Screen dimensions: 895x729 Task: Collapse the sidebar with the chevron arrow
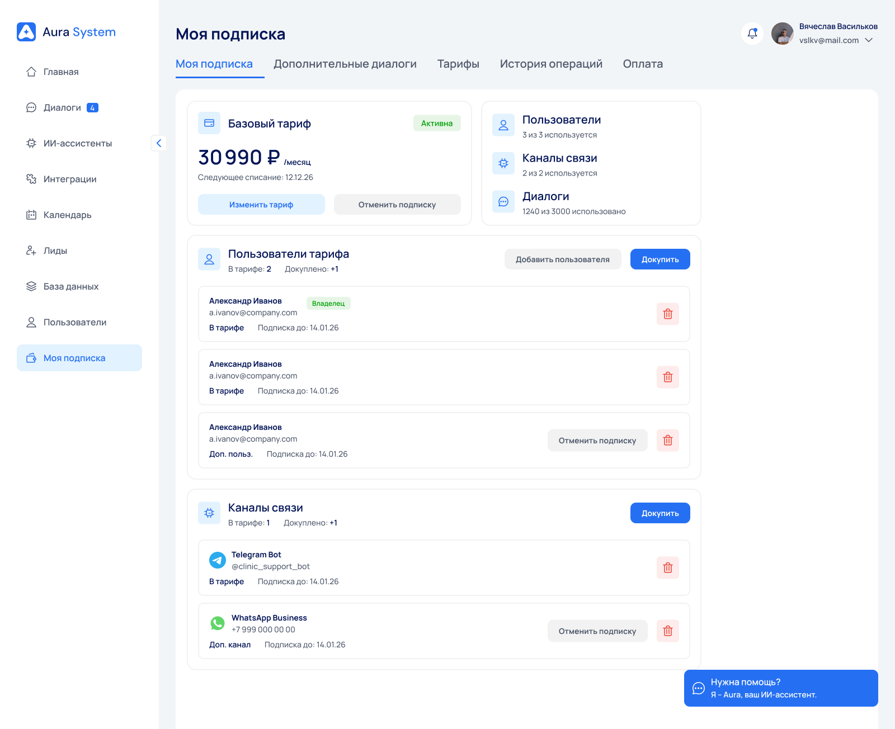(x=159, y=144)
